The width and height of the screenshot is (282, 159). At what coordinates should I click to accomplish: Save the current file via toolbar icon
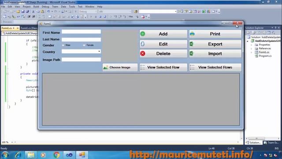point(23,11)
